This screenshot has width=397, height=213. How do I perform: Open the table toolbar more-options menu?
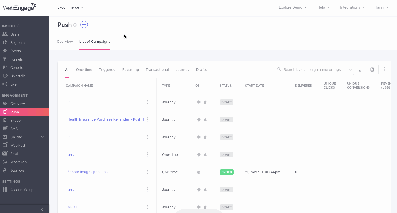(384, 69)
